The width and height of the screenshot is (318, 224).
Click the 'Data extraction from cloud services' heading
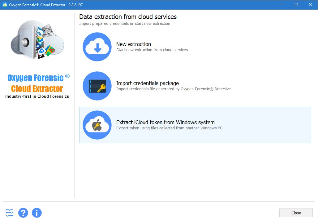(128, 17)
